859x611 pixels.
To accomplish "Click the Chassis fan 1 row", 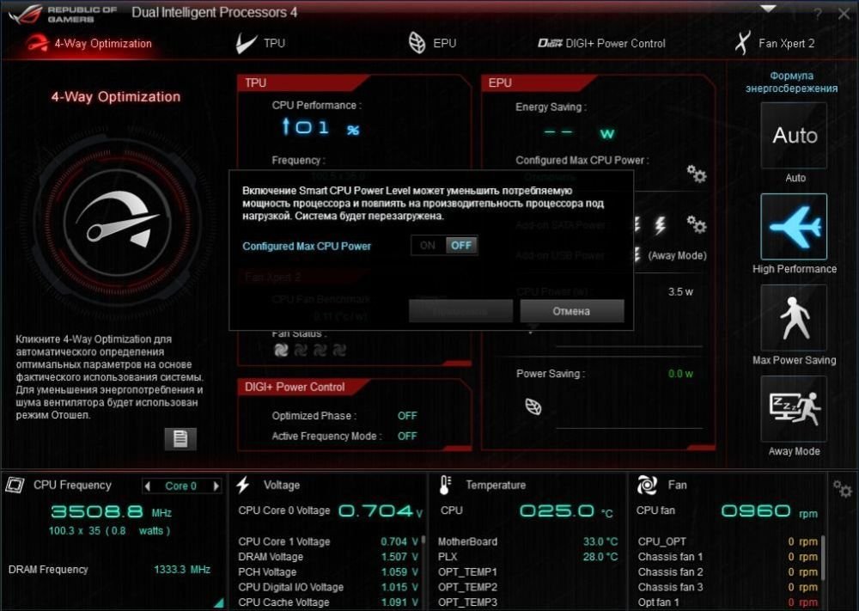I will 728,557.
